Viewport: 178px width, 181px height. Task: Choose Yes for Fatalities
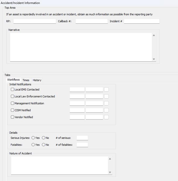pos(33,145)
